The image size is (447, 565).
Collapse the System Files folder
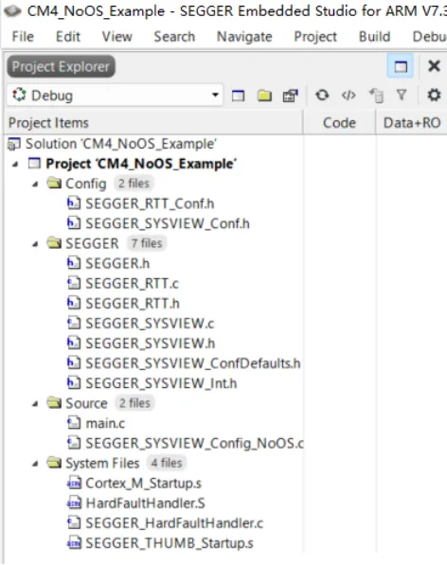tap(35, 464)
